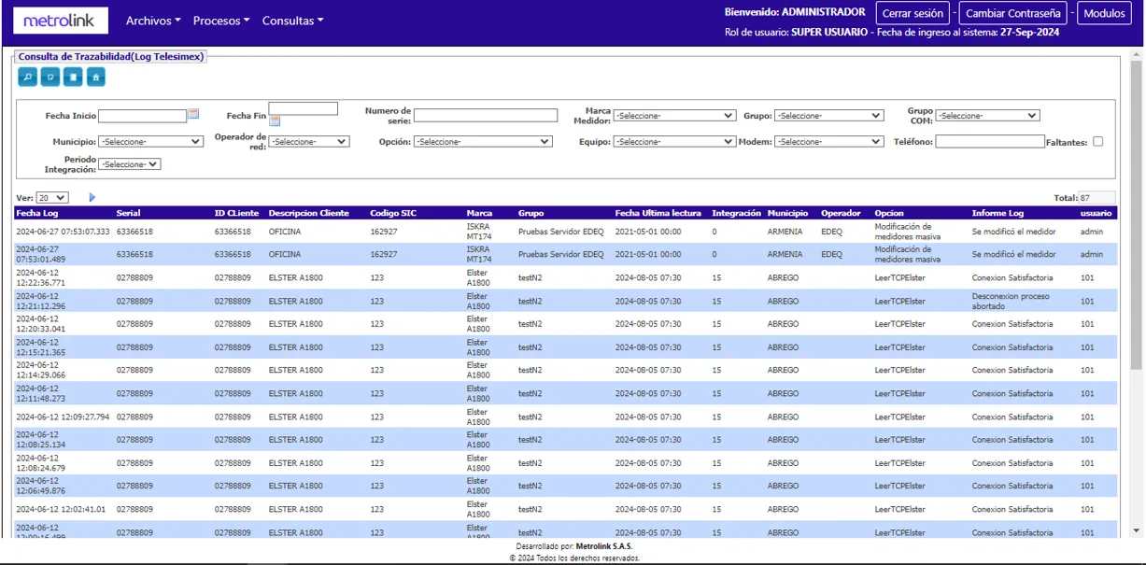Click the Cerrar sesión button
Screen dimensions: 1146x565
[912, 14]
